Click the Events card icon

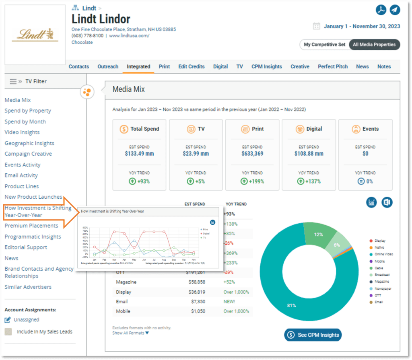[356, 129]
